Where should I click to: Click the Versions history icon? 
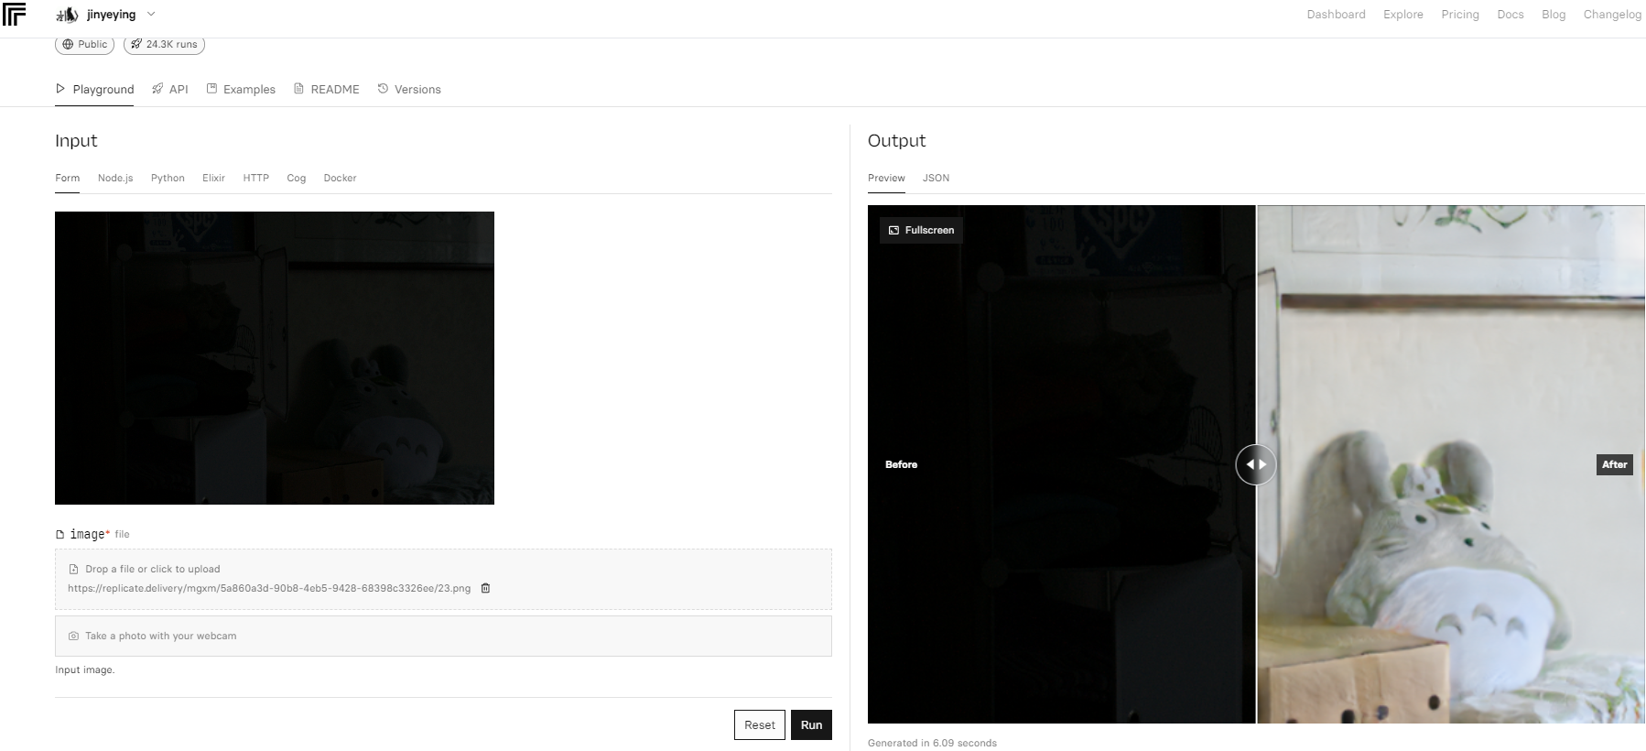click(383, 89)
